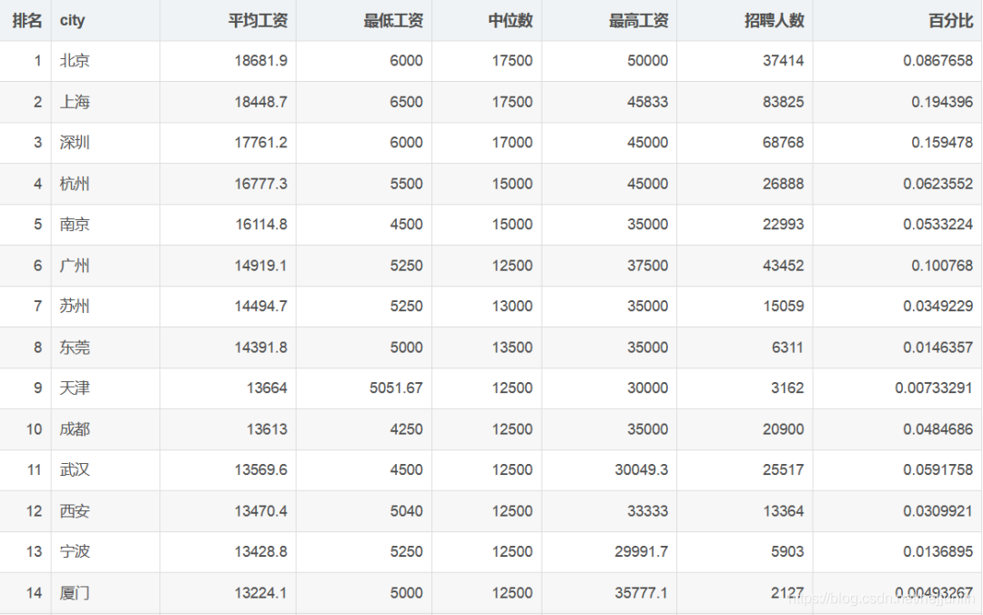The height and width of the screenshot is (615, 983).
Task: Select the city cell 苏州
Action: pos(75,306)
